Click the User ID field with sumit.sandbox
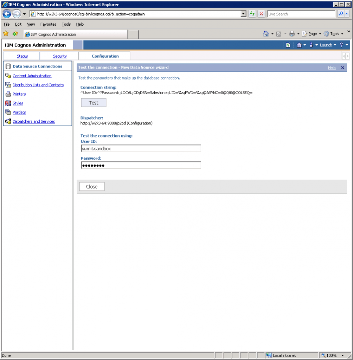The width and height of the screenshot is (353, 360). point(141,148)
